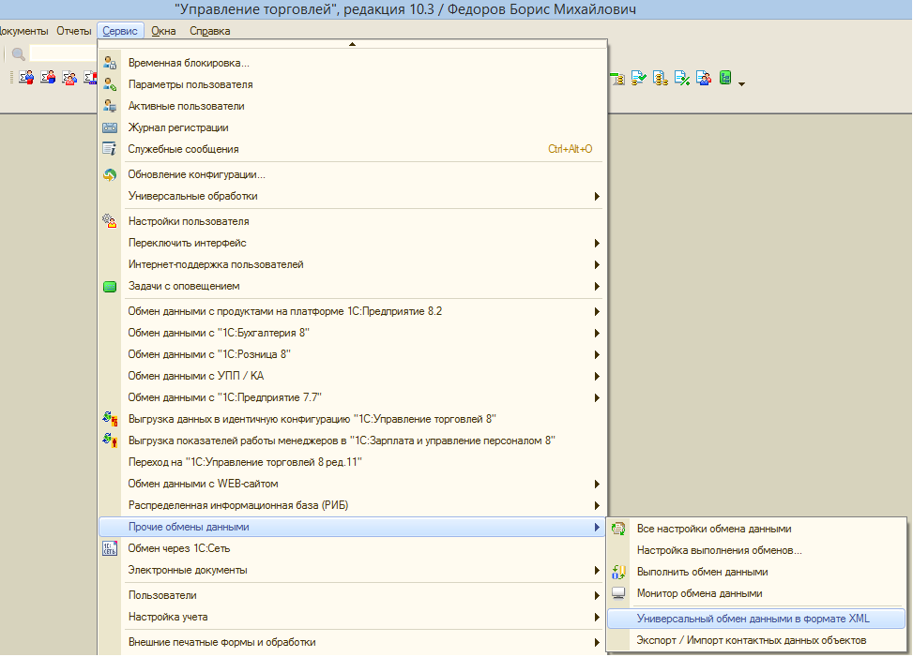Expand Универсальные обработки submenu

pyautogui.click(x=353, y=196)
